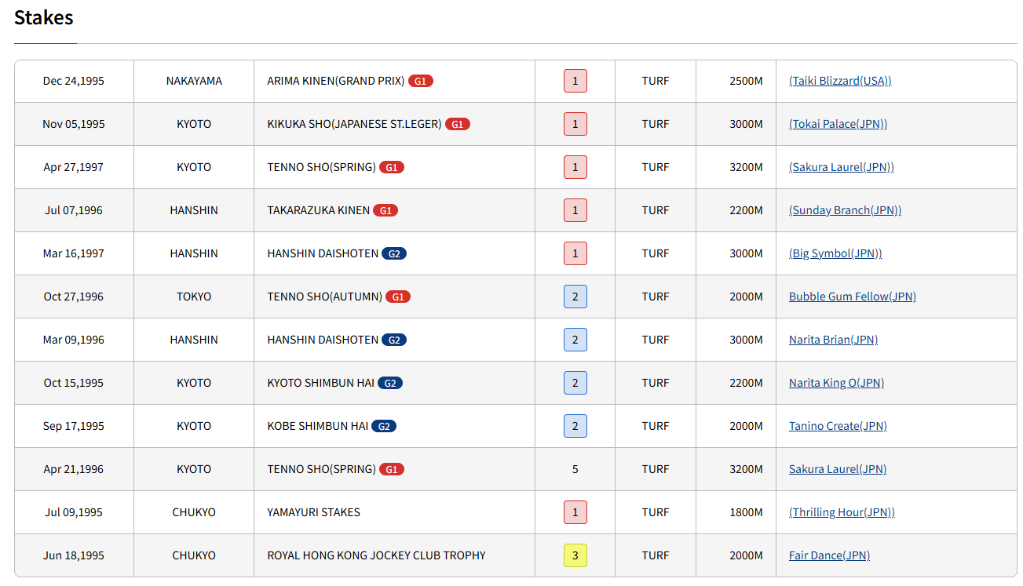Screen dimensions: 1023x586
Task: Select the G1 badge next to Tenno Sho(Autumn)
Action: (398, 297)
